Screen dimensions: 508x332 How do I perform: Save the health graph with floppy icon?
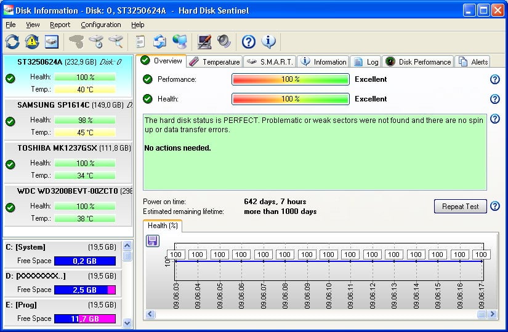pyautogui.click(x=153, y=241)
